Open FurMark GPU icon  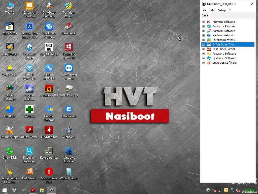coord(49,91)
